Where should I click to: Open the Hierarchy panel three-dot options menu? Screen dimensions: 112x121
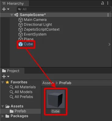pyautogui.click(x=108, y=3)
